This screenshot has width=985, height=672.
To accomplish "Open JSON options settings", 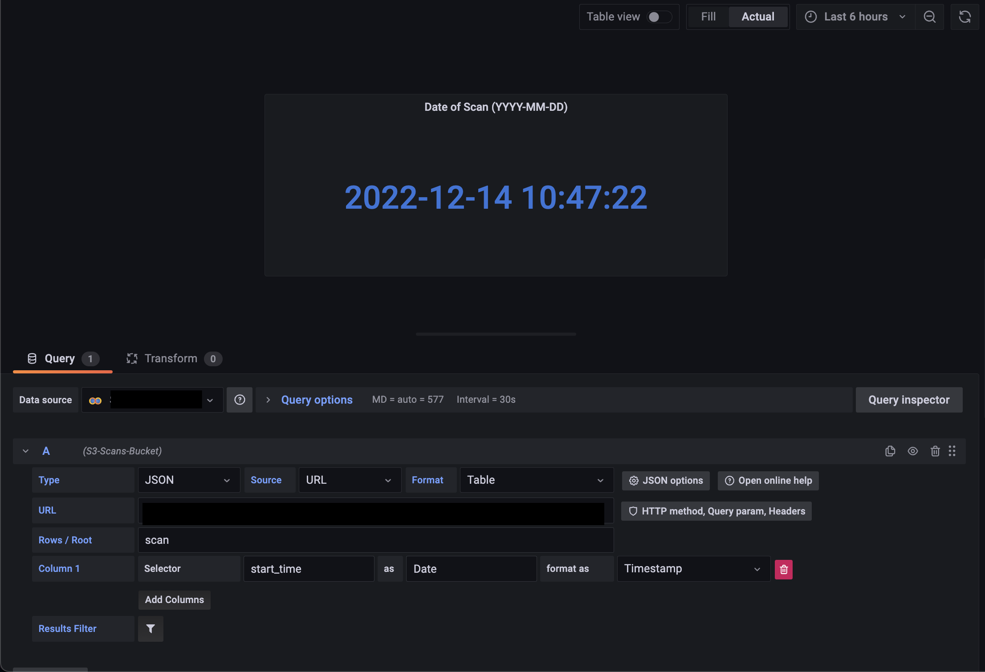I will (x=665, y=480).
